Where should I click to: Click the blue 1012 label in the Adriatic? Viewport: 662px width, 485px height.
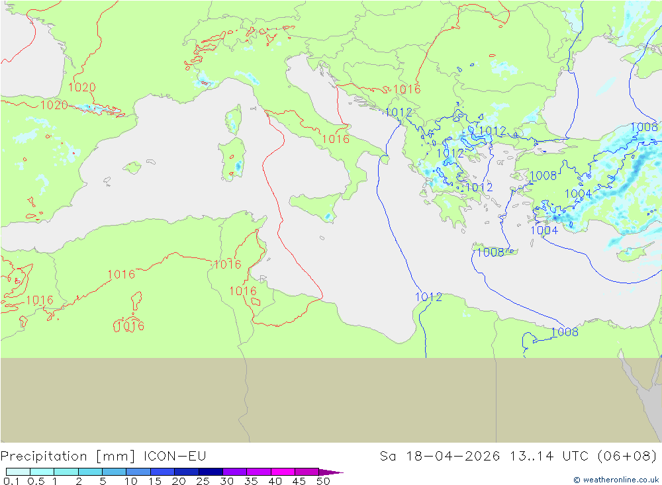tap(399, 112)
